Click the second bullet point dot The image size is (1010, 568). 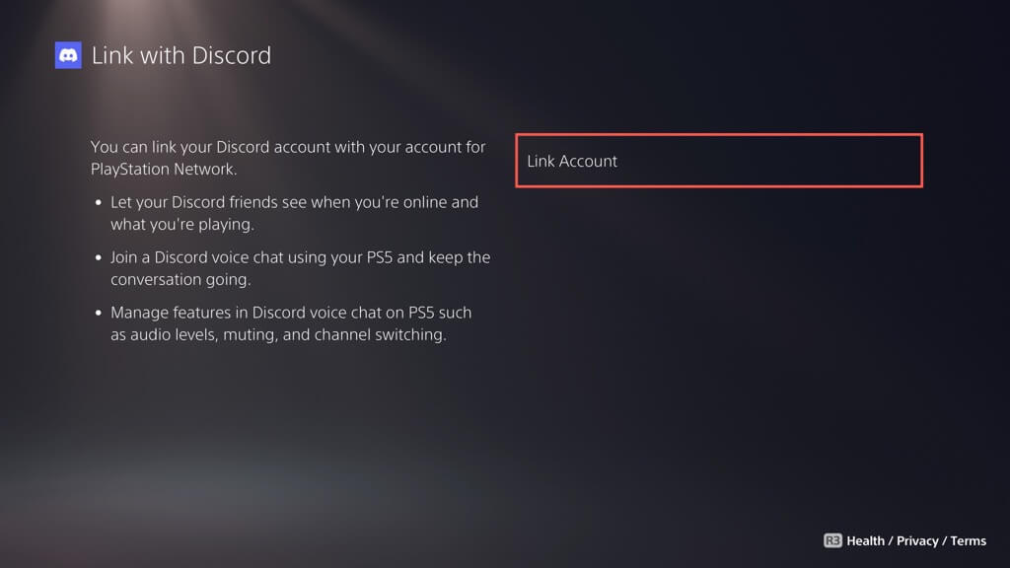pos(98,258)
